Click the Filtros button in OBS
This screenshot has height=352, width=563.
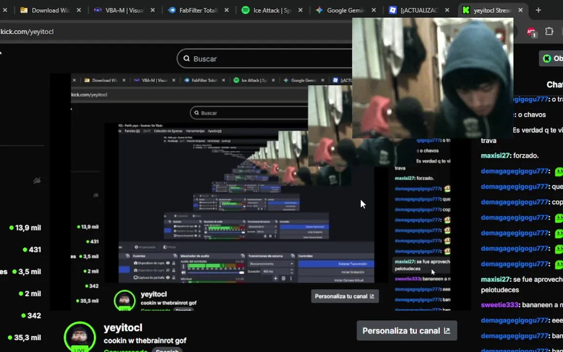[x=169, y=247]
